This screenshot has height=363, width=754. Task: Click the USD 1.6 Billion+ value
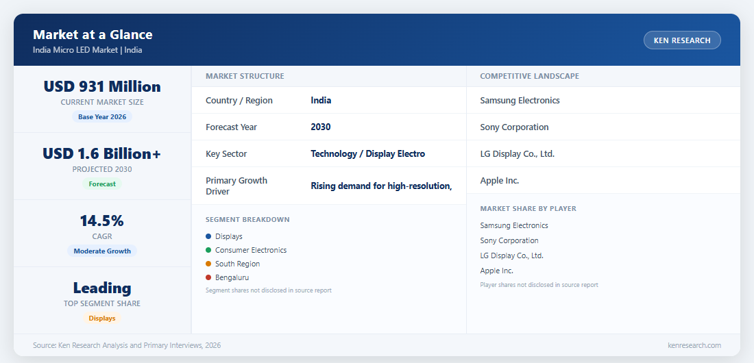[x=102, y=154]
